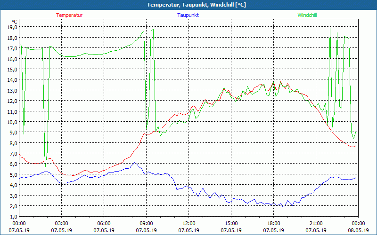The width and height of the screenshot is (377, 235).
Task: Click the 5,0 temperature axis label
Action: [12, 175]
